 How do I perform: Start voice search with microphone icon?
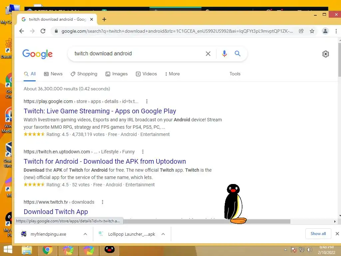pos(224,54)
